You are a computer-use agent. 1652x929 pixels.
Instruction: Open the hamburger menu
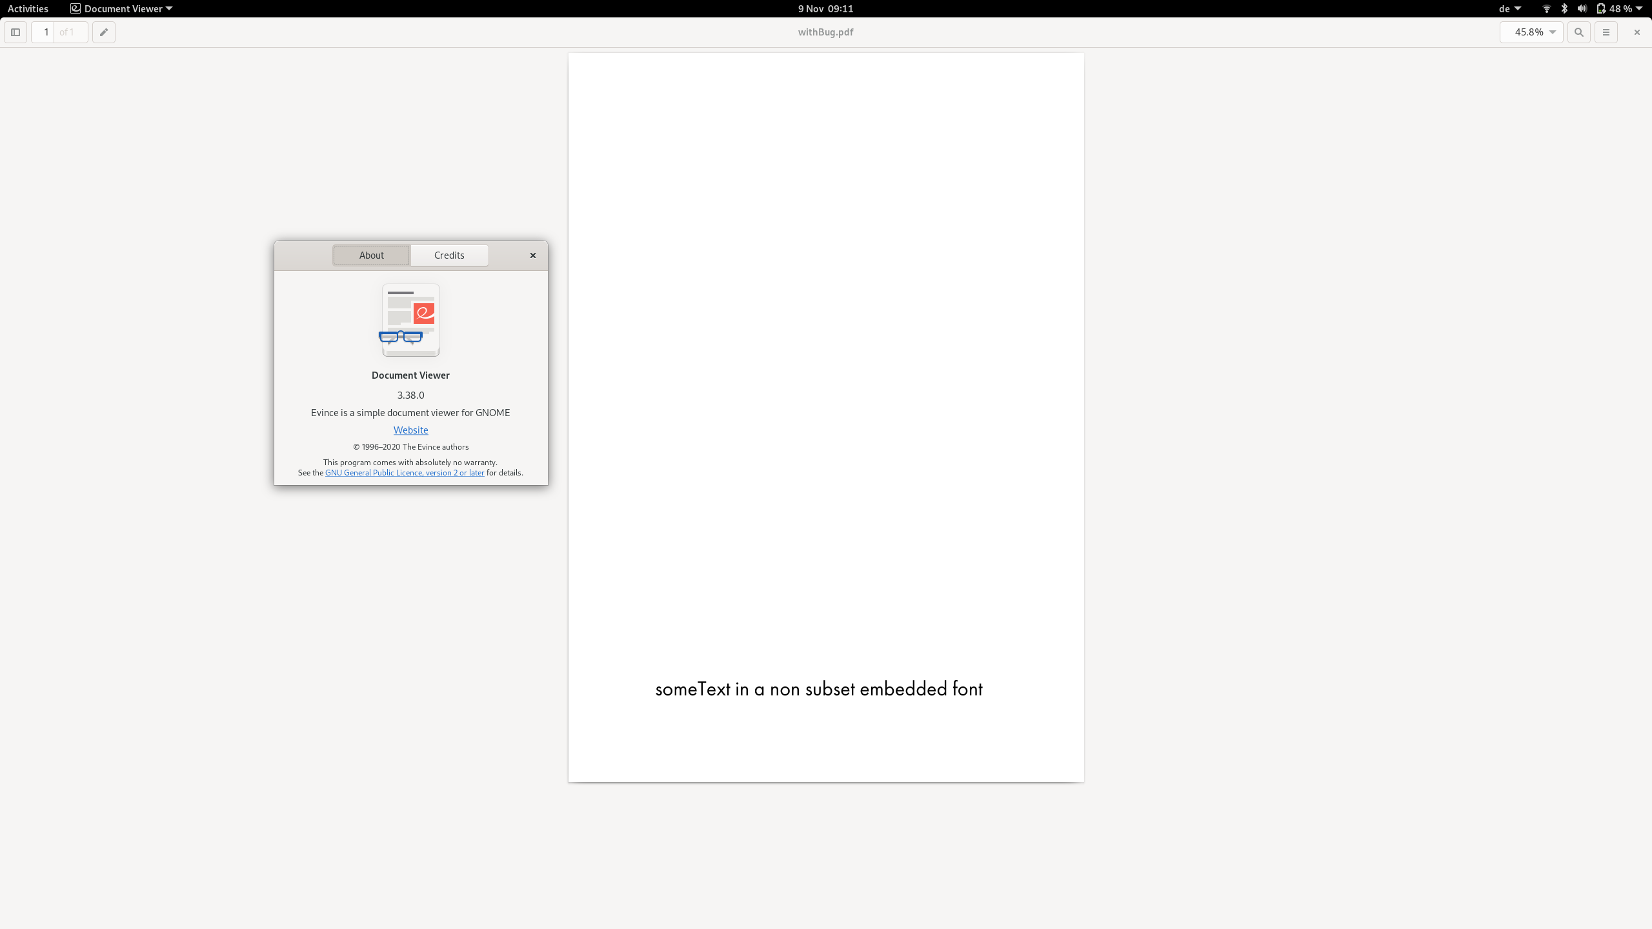[x=1607, y=32]
